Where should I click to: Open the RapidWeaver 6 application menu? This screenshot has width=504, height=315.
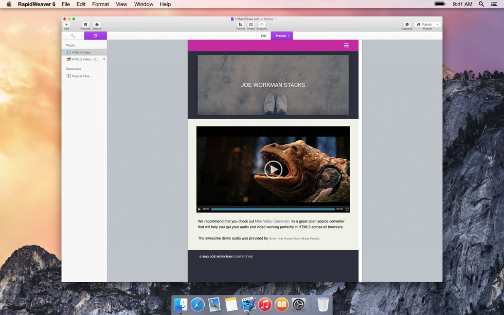click(x=37, y=4)
